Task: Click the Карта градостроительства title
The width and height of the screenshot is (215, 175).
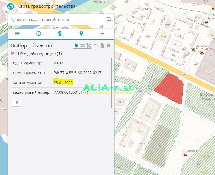Action: tap(46, 6)
